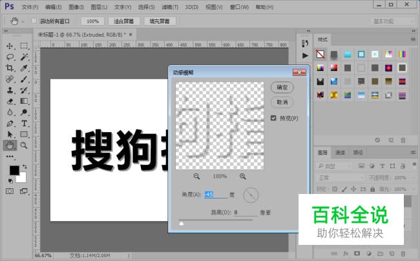This screenshot has height=261, width=420.
Task: Select the Rectangle shape tool
Action: (x=24, y=135)
